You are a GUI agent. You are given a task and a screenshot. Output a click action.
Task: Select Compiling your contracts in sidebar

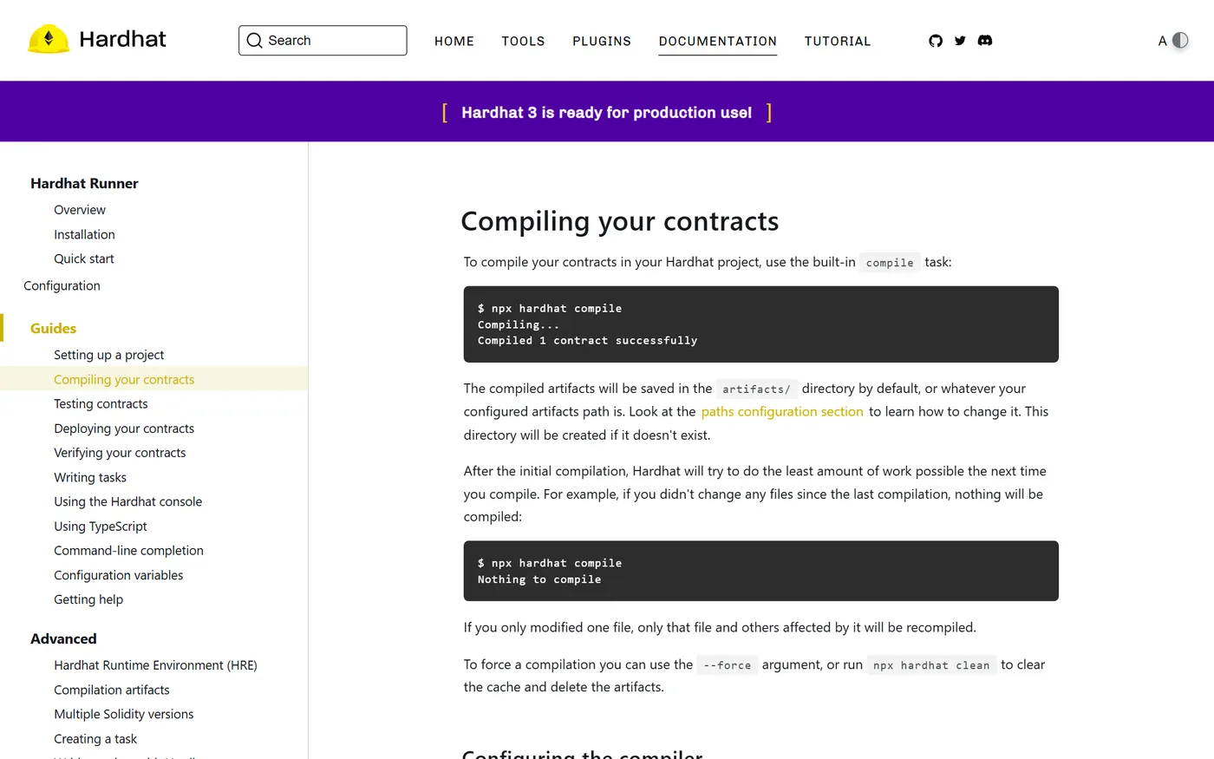[124, 379]
